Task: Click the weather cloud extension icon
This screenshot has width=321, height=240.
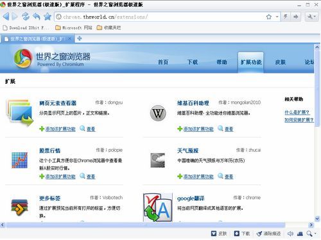Action: [x=158, y=160]
